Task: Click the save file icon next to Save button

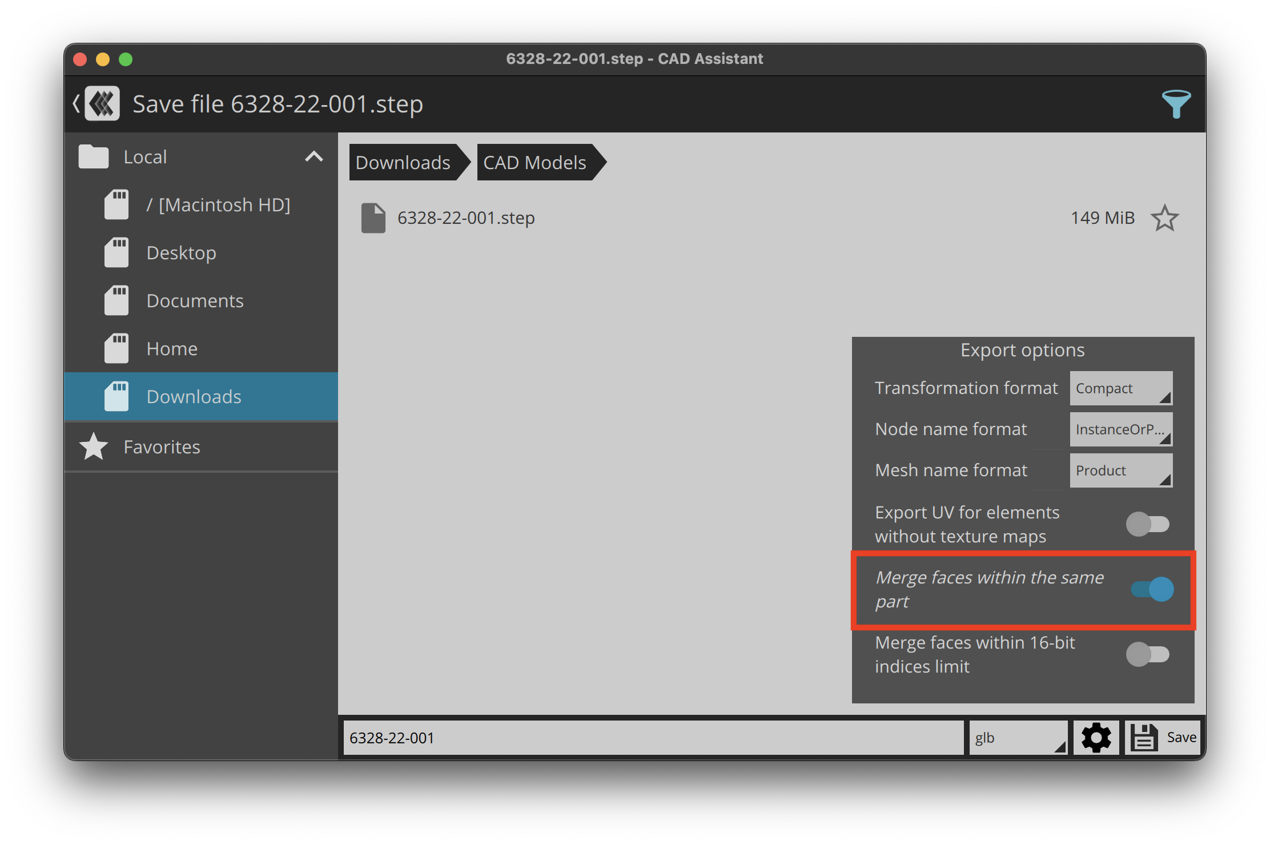Action: pos(1144,738)
